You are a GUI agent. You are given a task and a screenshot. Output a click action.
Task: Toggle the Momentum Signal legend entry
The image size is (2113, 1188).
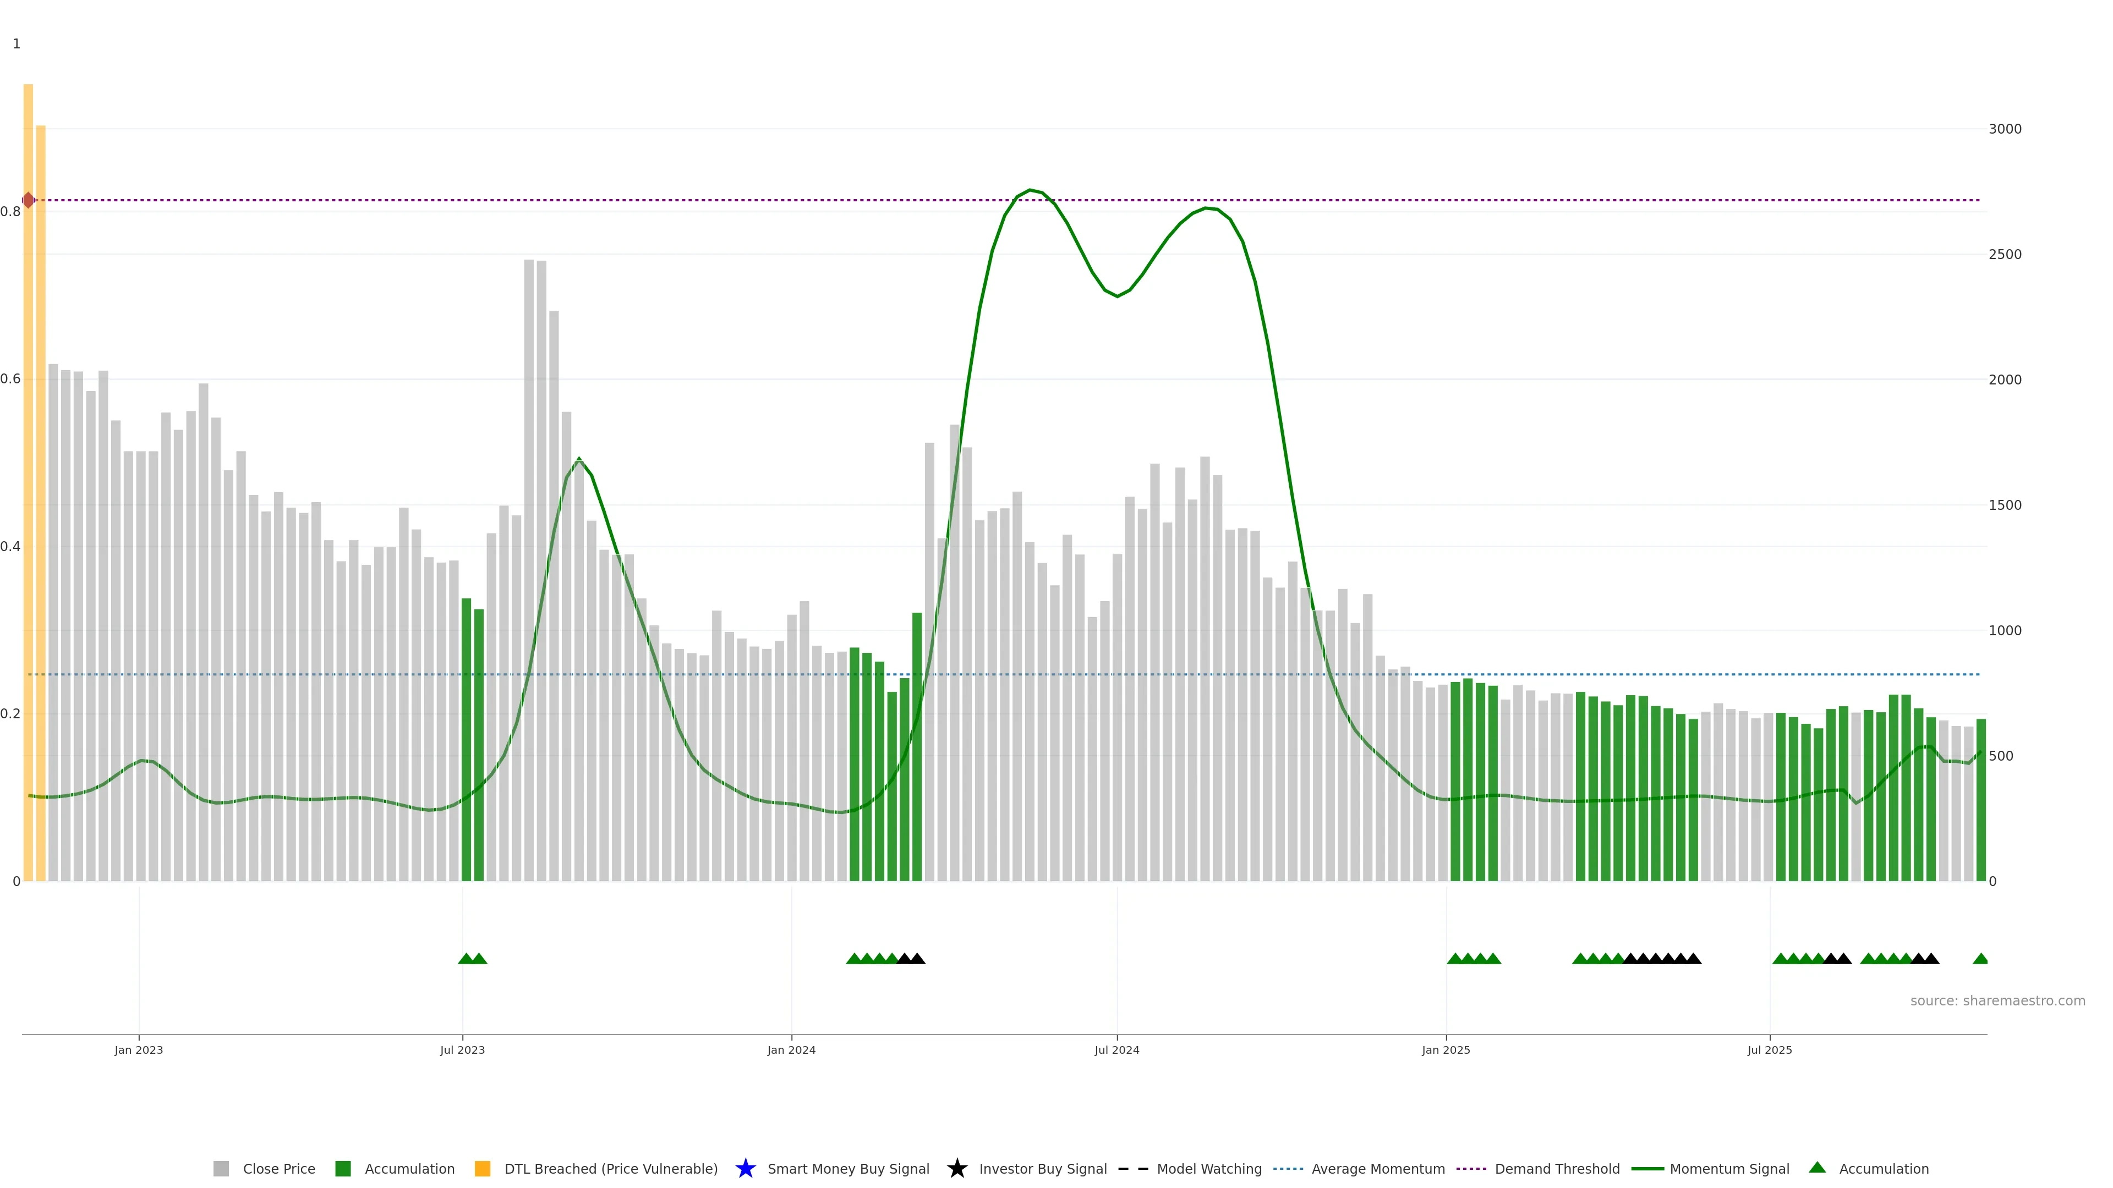1729,1168
